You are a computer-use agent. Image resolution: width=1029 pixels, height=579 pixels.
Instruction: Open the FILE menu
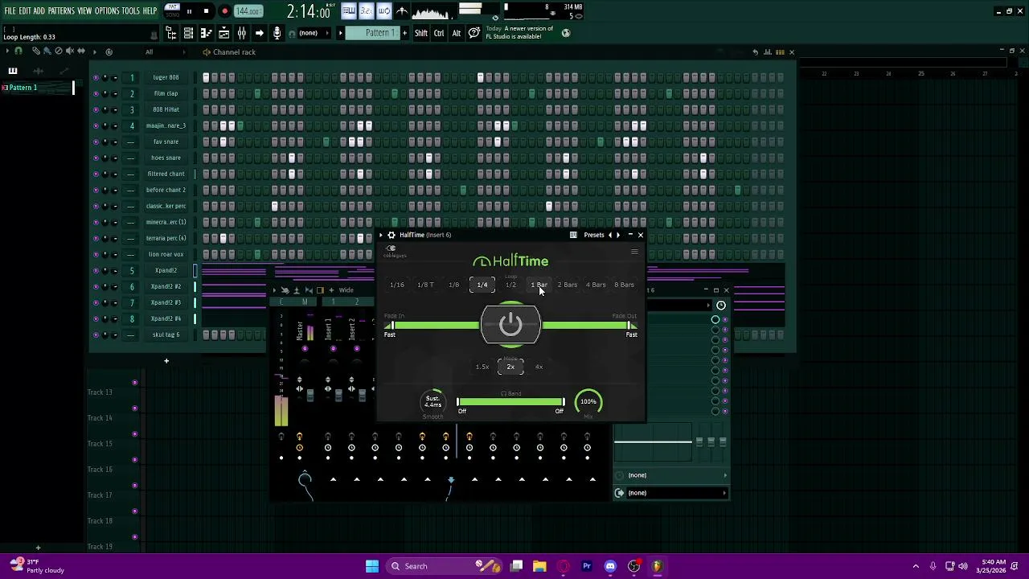(x=10, y=11)
